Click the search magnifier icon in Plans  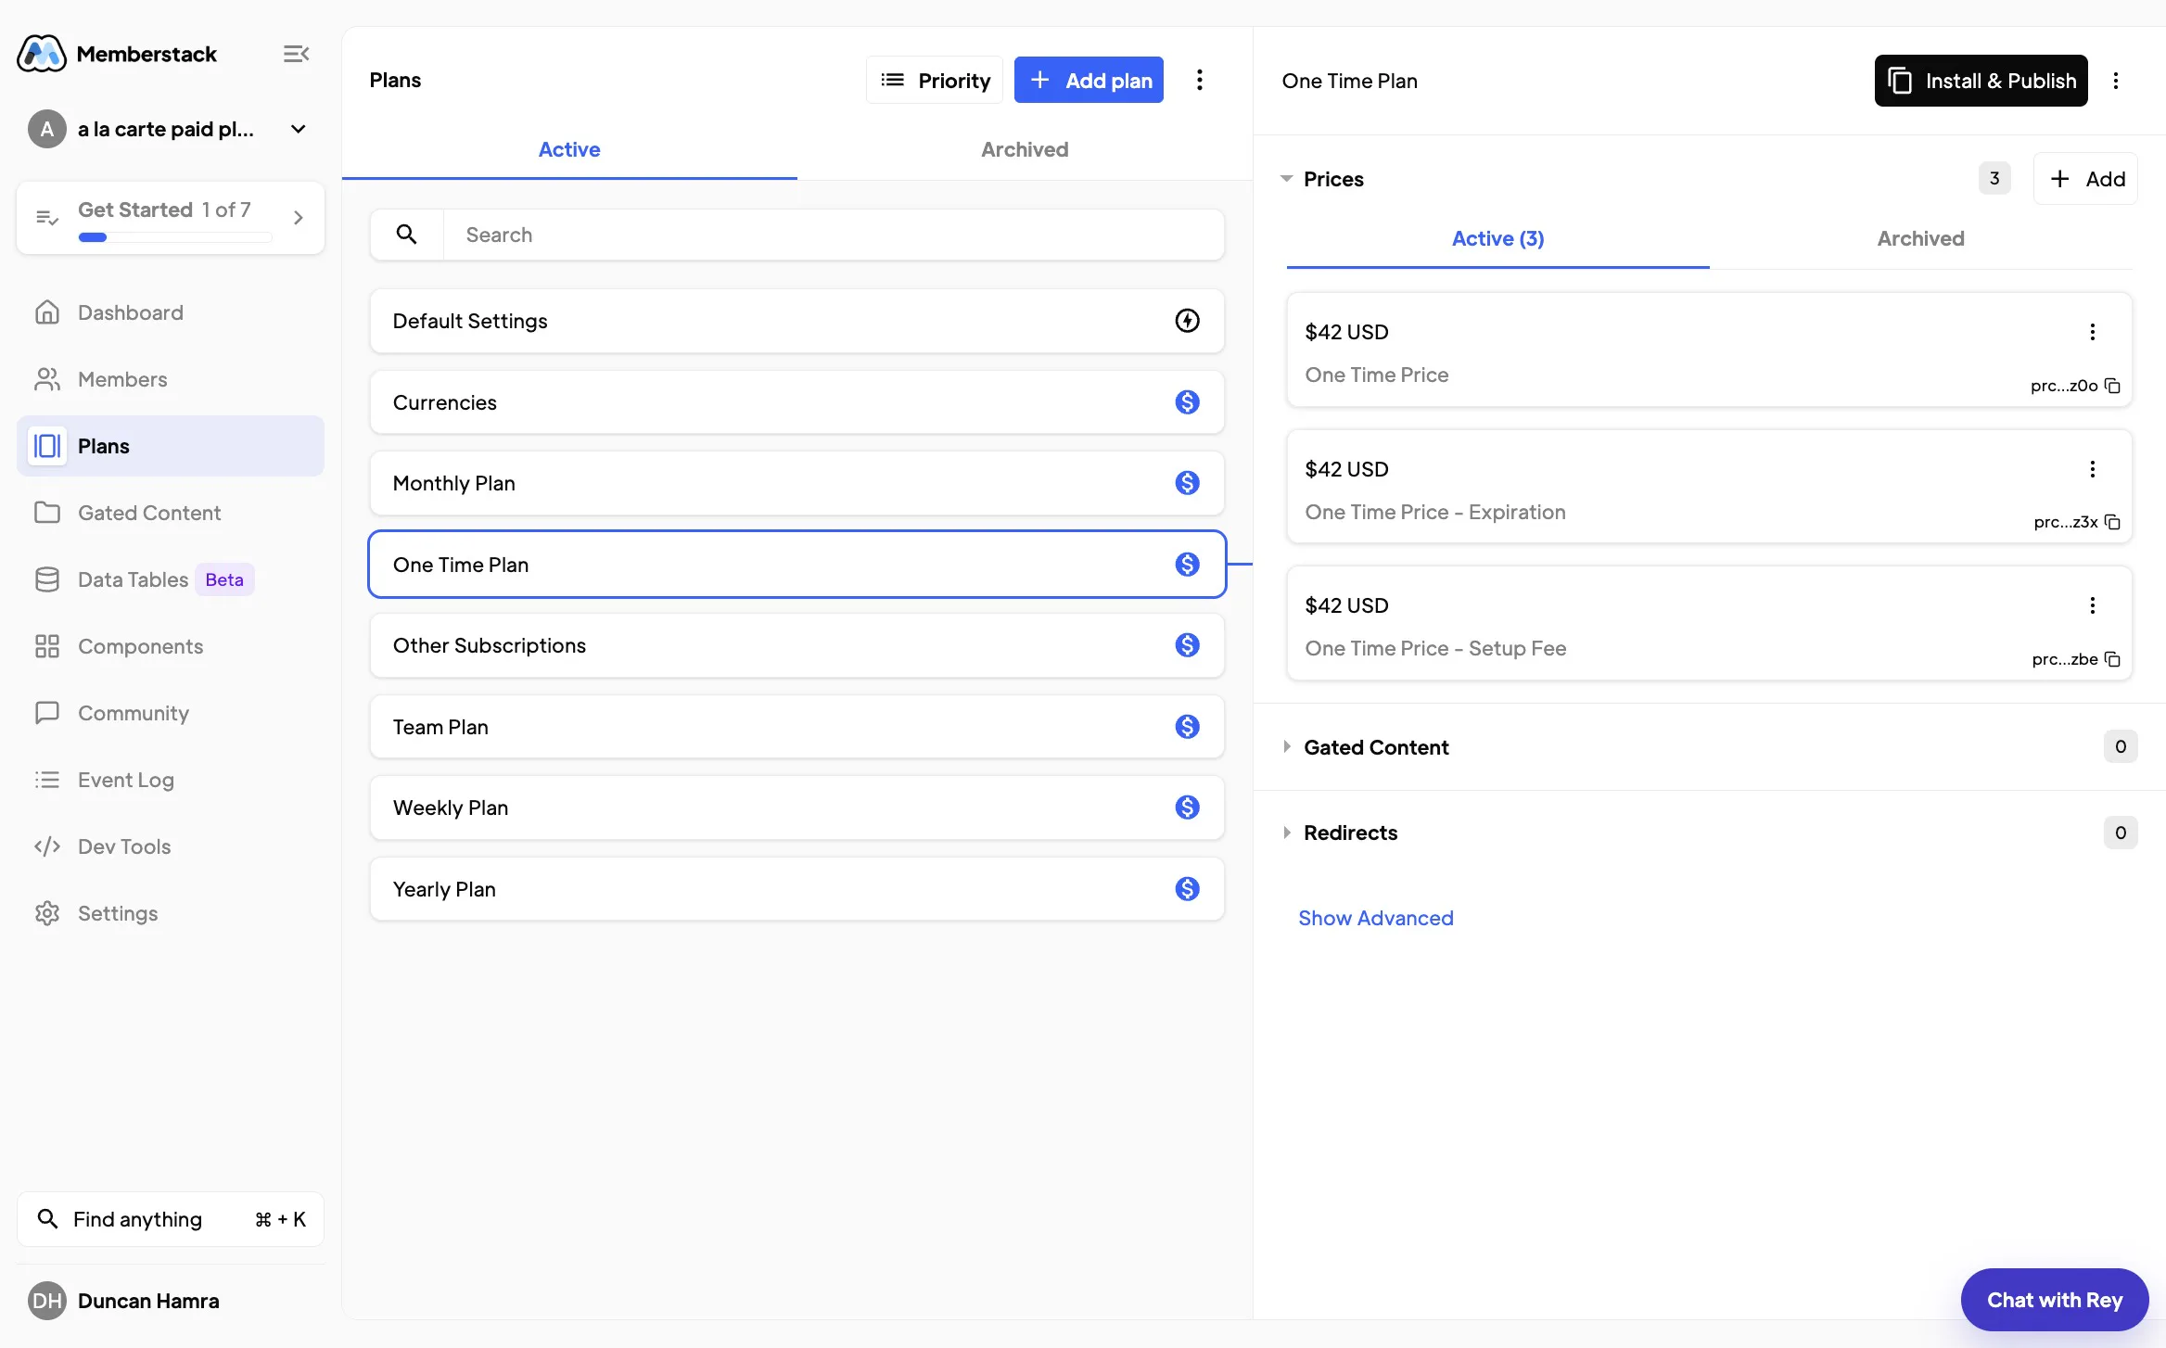[406, 235]
